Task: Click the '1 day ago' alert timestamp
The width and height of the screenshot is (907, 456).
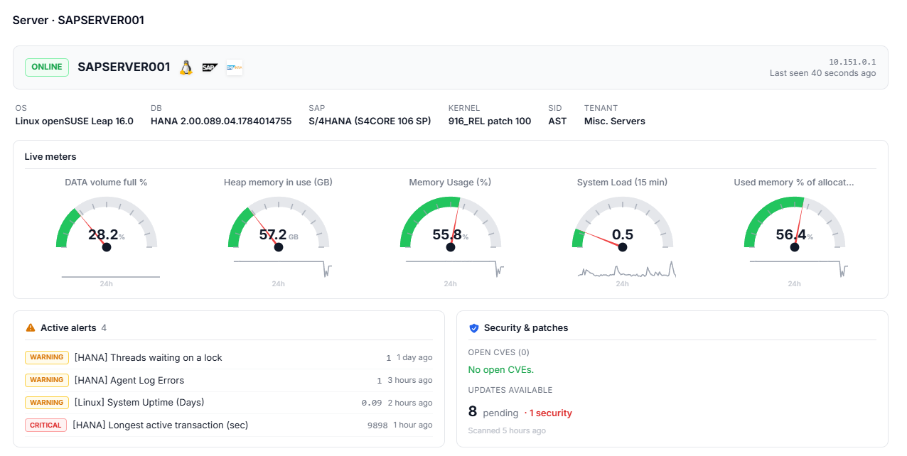Action: tap(414, 358)
